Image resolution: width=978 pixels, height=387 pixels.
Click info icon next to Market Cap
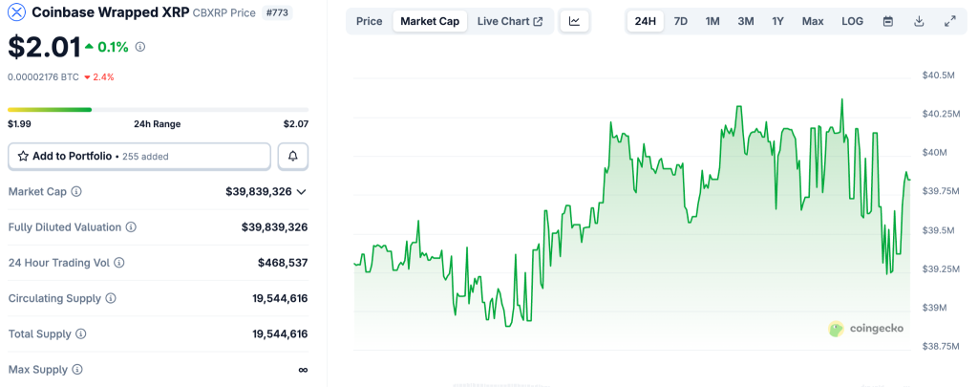coord(76,192)
